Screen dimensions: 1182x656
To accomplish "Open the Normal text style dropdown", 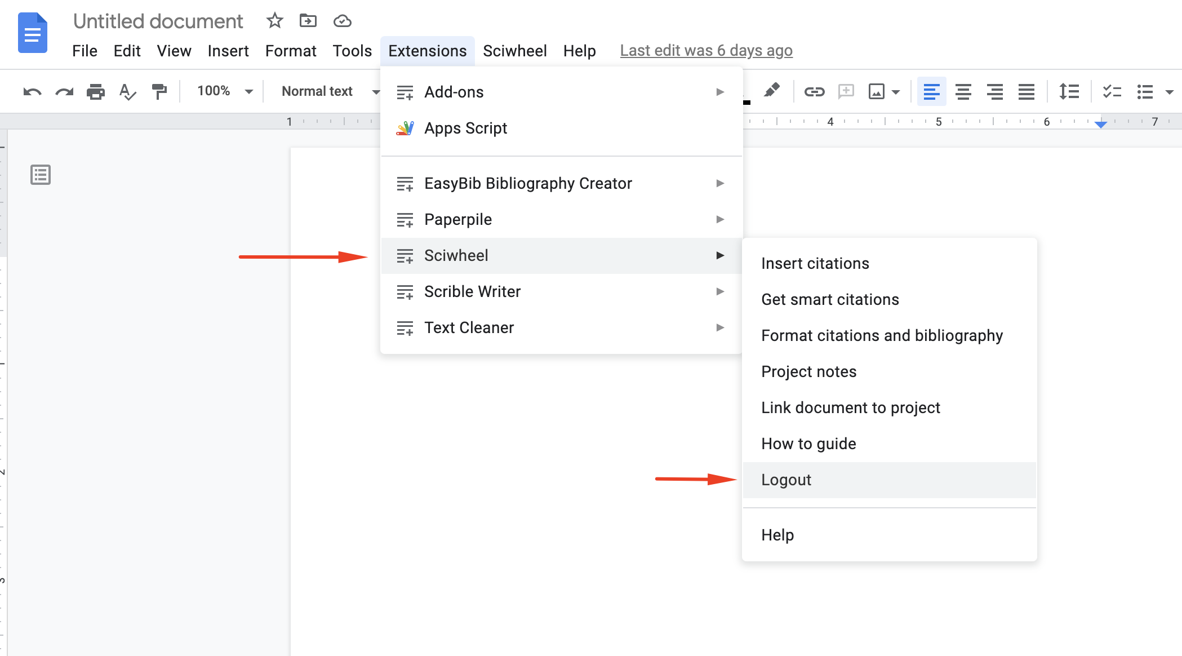I will click(x=331, y=91).
